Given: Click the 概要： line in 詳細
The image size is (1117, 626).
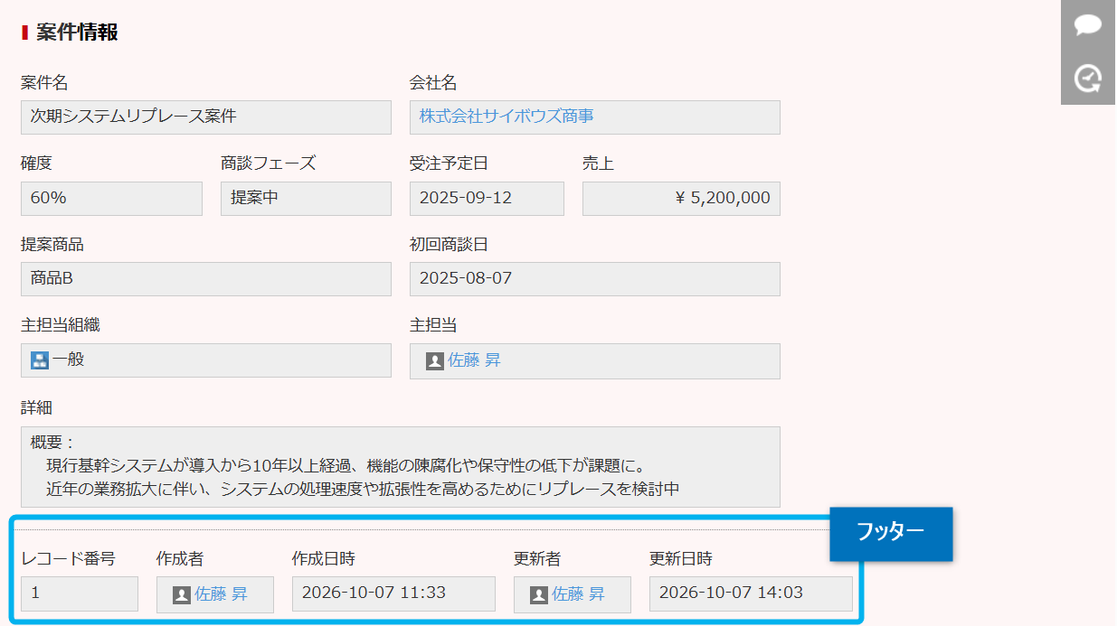Looking at the screenshot, I should pos(53,443).
